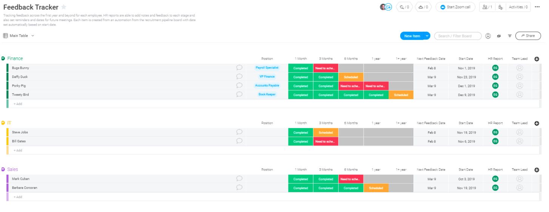Open Tweety Bird Book Keeper position tag
The width and height of the screenshot is (549, 212).
point(267,95)
